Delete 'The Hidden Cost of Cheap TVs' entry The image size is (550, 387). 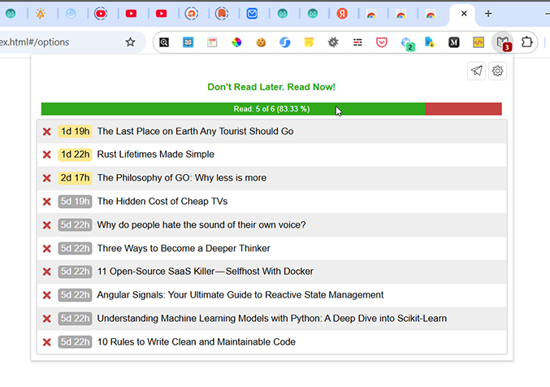point(47,202)
